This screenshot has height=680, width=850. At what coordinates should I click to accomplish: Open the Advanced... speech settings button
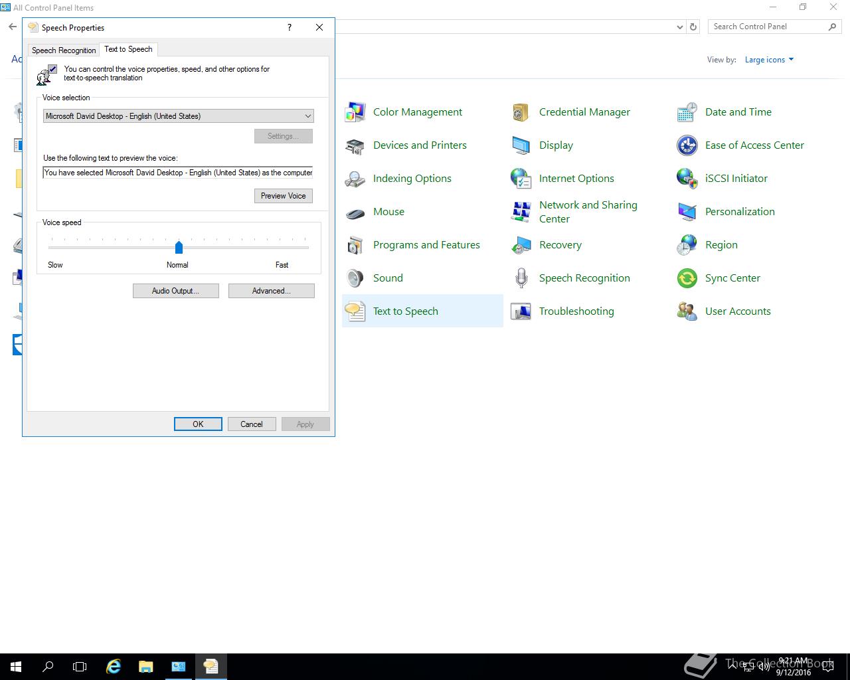pos(272,291)
